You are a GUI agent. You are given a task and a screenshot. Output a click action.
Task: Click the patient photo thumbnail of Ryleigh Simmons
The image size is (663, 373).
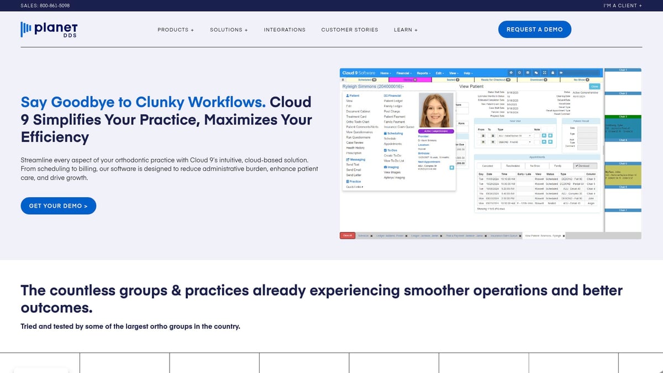tap(434, 111)
